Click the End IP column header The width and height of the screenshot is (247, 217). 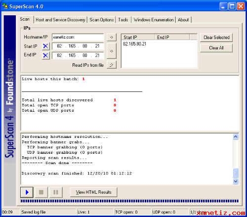tap(172, 38)
